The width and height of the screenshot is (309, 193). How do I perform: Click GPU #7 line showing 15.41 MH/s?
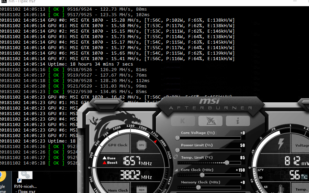point(117,59)
